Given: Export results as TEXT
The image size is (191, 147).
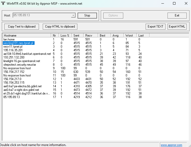Looking at the screenshot, I should click(x=155, y=27).
